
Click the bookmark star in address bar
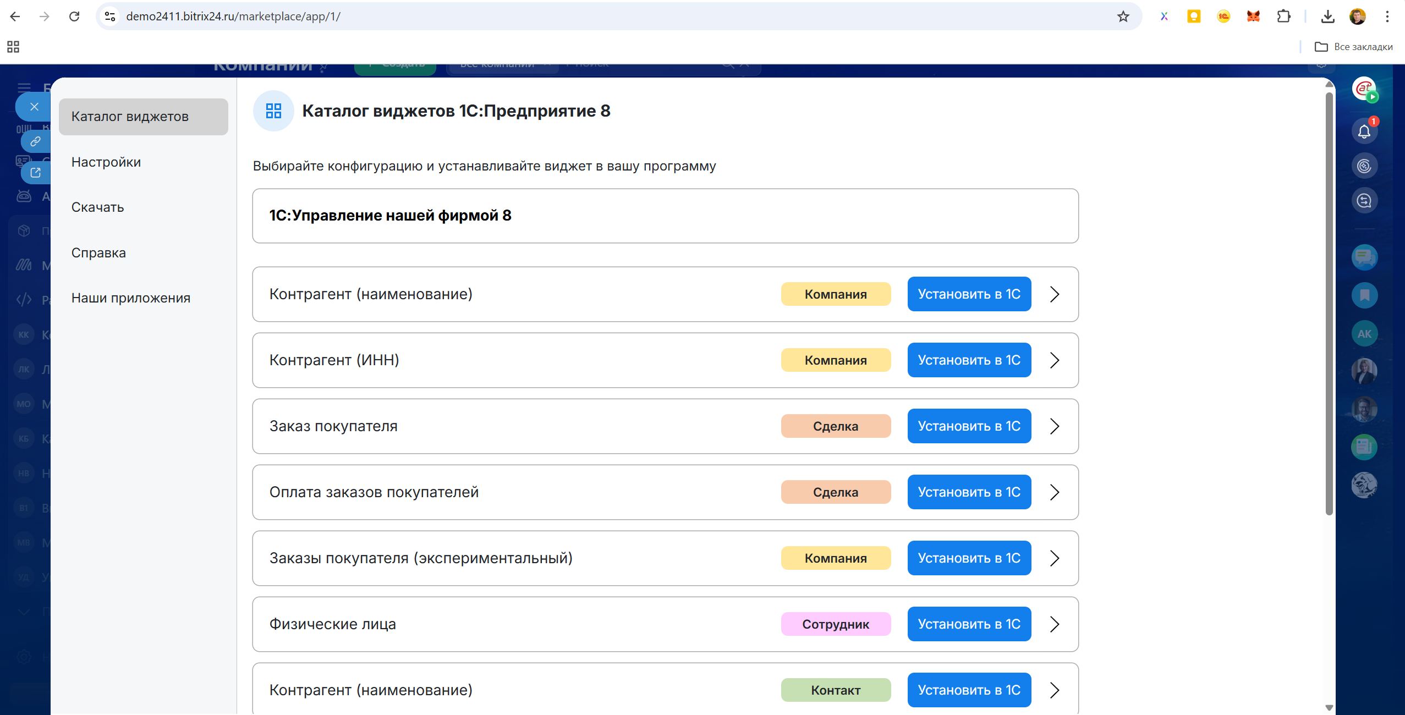click(1123, 16)
